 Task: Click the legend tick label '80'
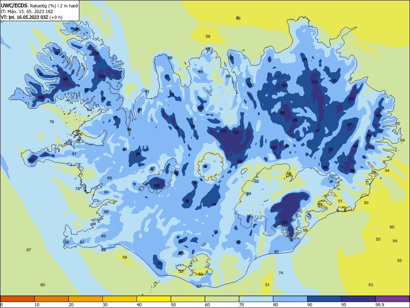pos(276,305)
